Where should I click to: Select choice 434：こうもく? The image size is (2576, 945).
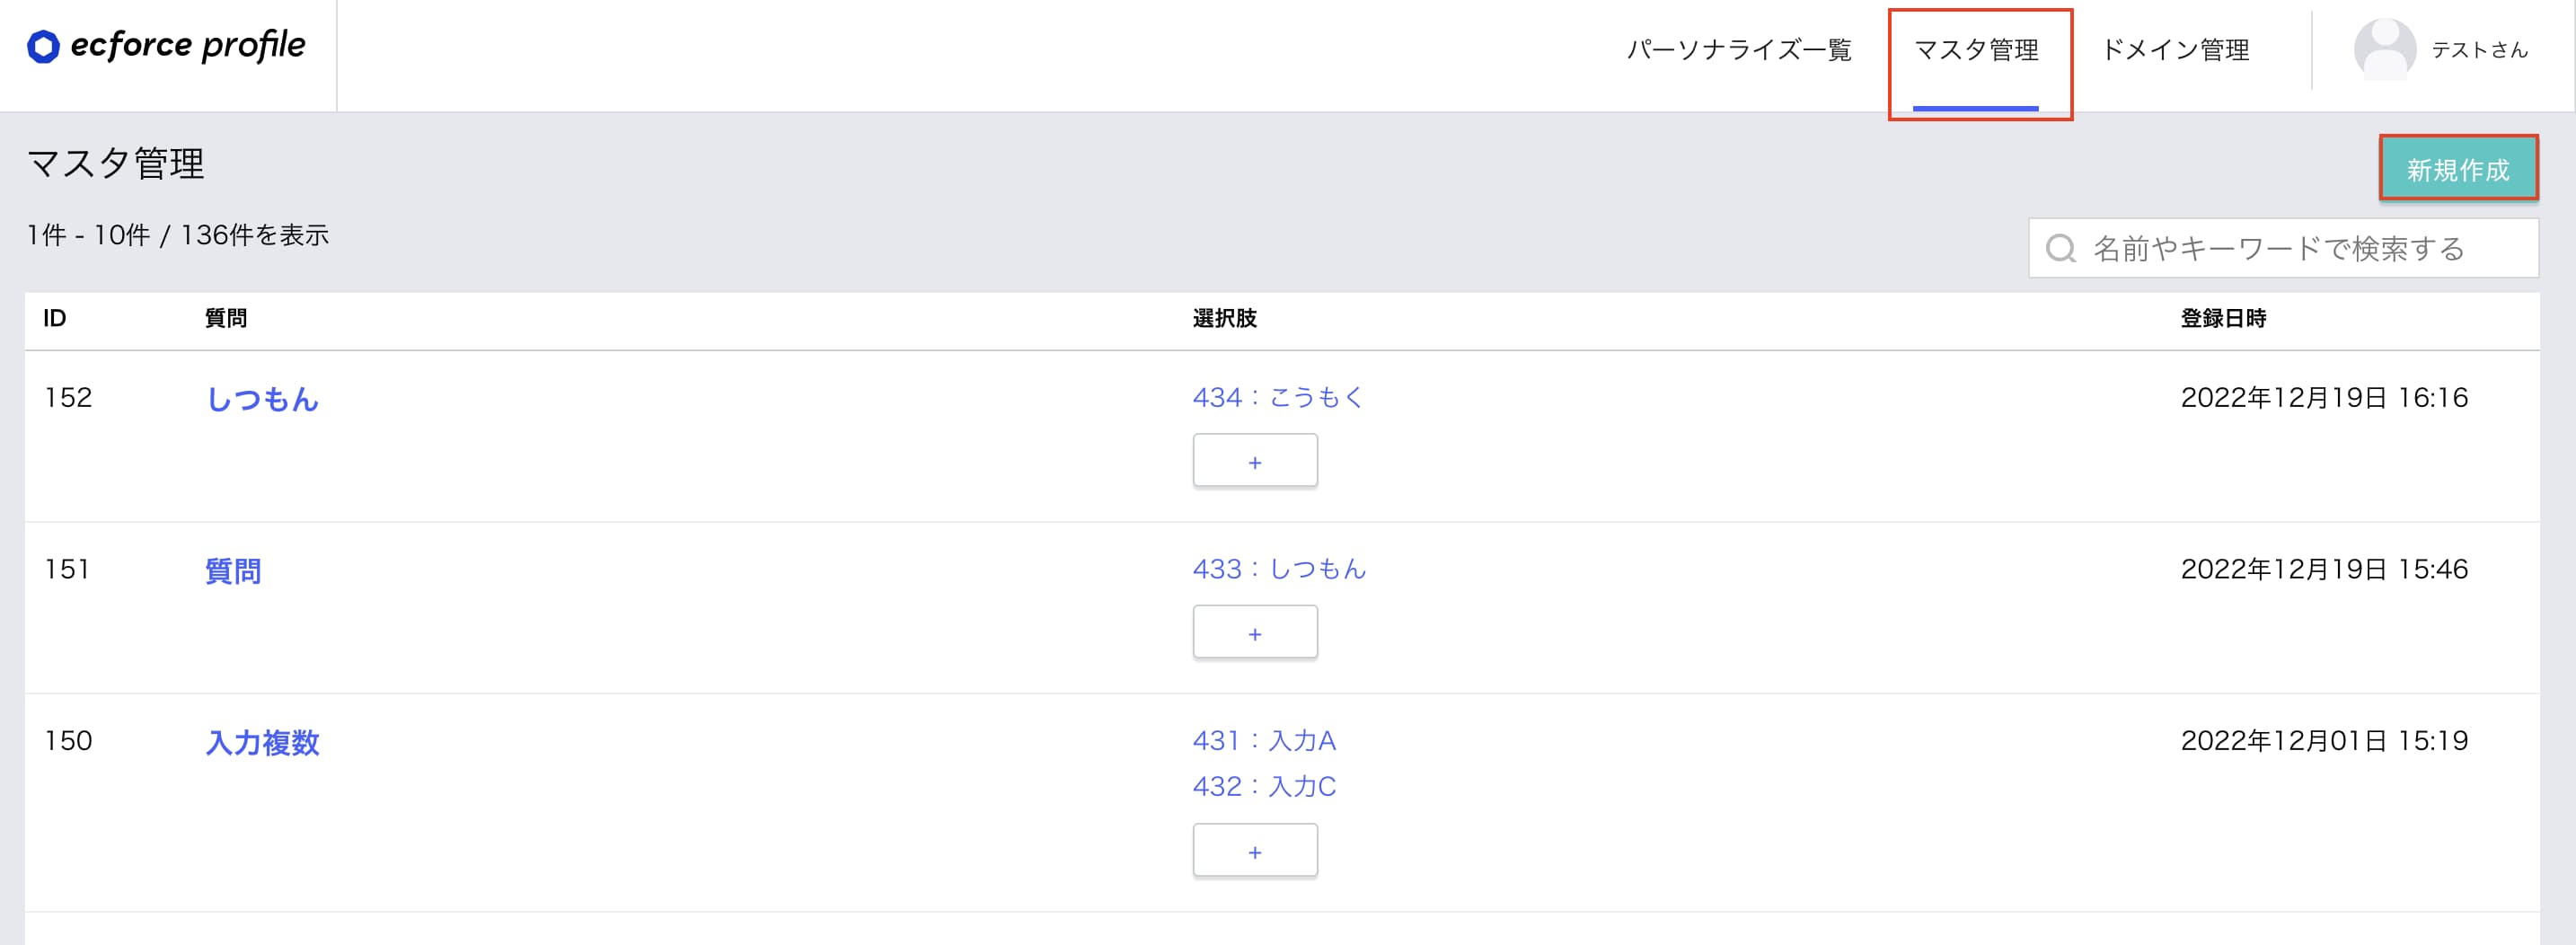1279,397
